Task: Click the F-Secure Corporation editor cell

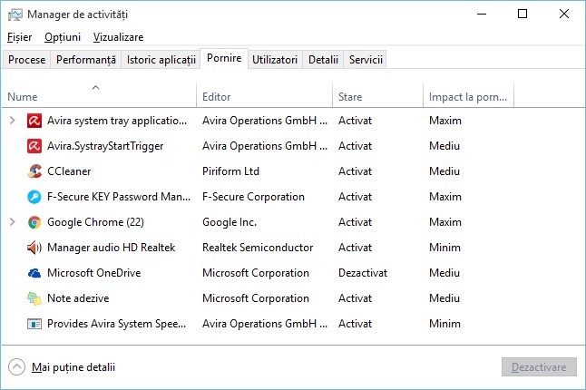Action: click(x=253, y=197)
